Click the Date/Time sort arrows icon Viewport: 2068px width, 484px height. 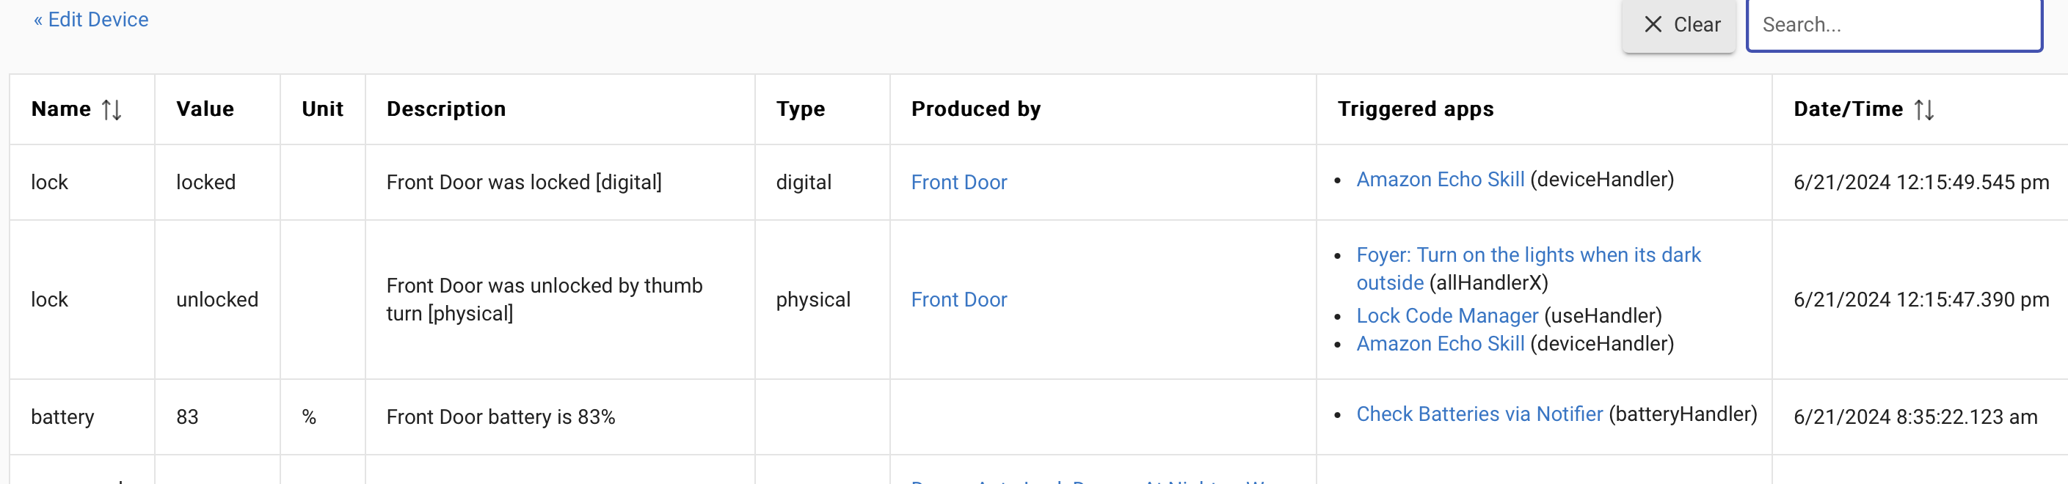pyautogui.click(x=1923, y=109)
